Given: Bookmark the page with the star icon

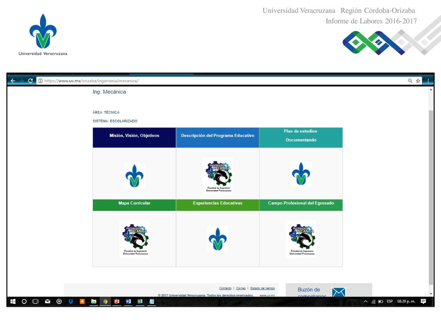Looking at the screenshot, I should coord(418,81).
